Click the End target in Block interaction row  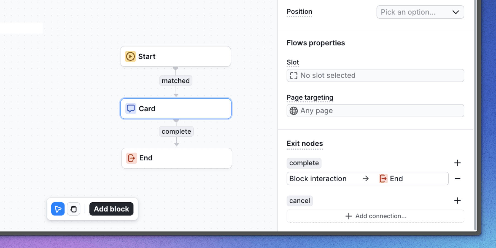391,179
